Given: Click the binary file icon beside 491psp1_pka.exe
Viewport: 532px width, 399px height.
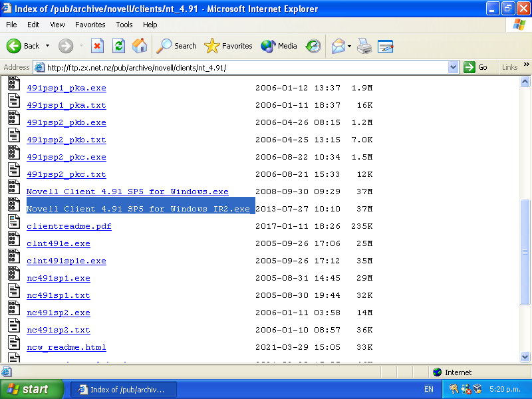Looking at the screenshot, I should (x=14, y=84).
